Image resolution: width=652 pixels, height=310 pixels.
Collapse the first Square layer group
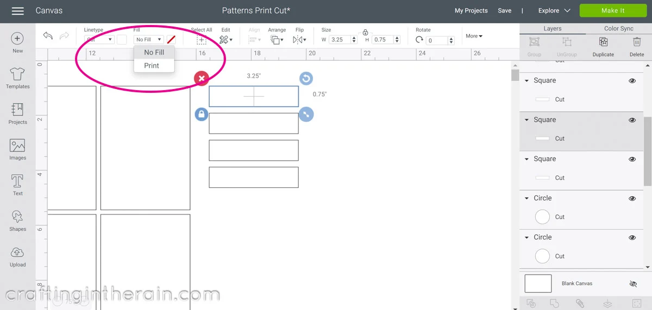coord(527,80)
